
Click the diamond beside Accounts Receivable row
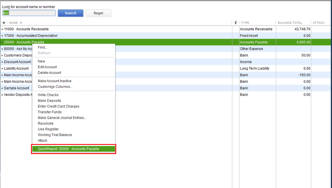2,29
